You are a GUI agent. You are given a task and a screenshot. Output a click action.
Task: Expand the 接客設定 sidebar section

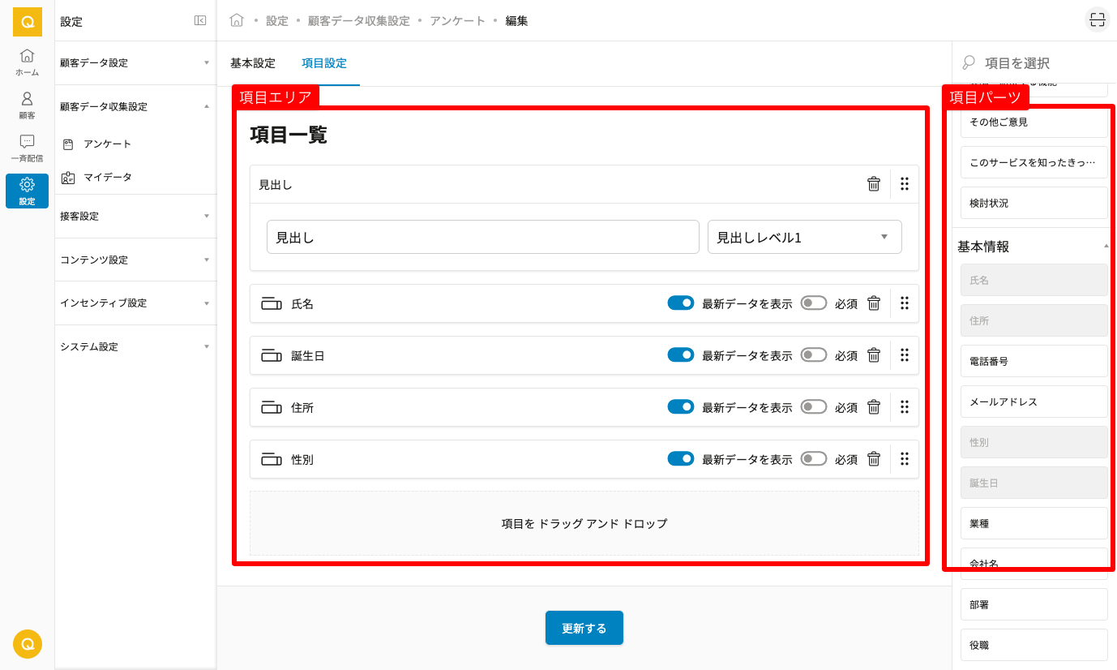135,217
